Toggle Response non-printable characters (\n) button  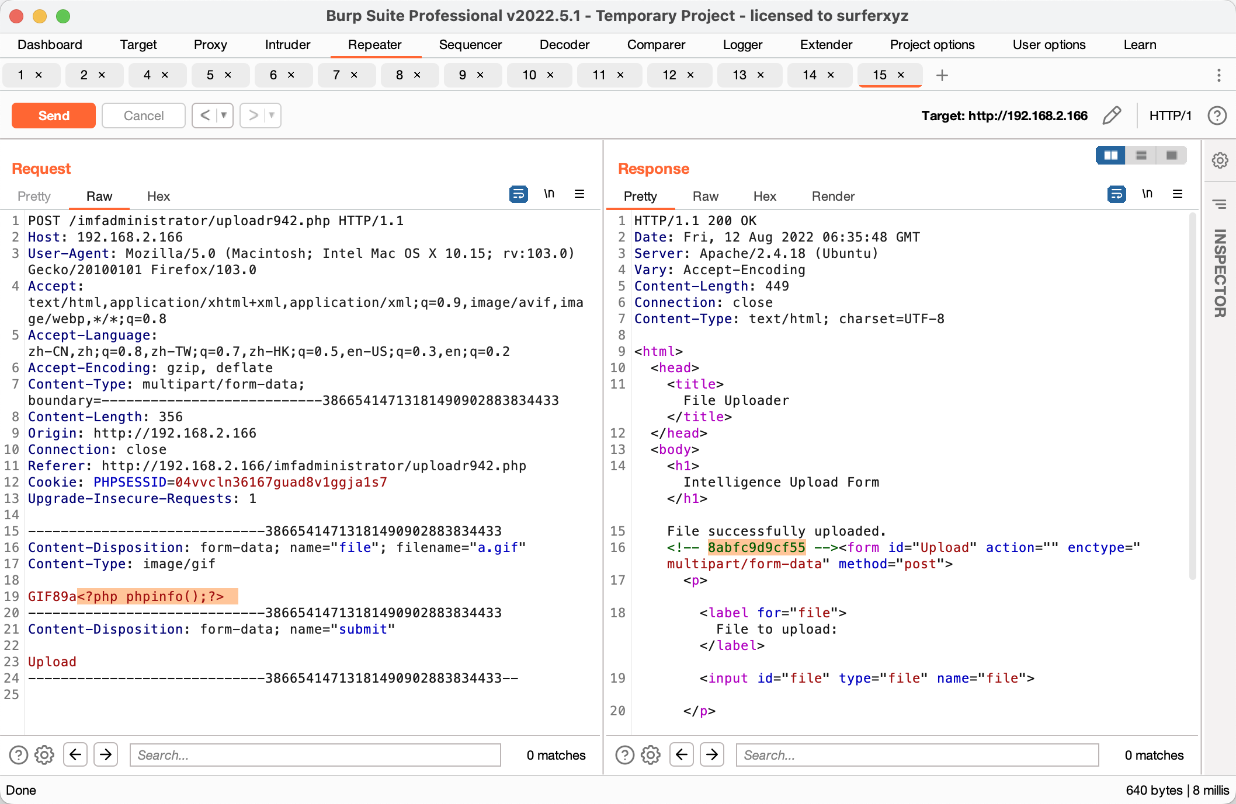point(1147,194)
